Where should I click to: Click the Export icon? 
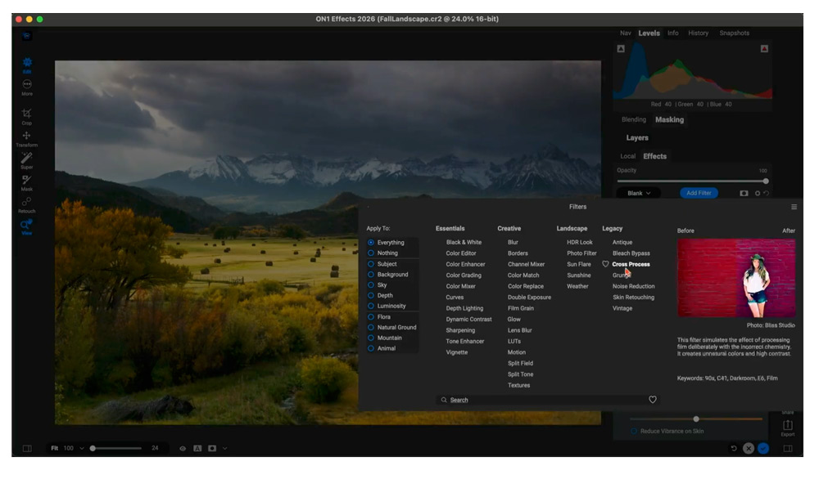787,425
